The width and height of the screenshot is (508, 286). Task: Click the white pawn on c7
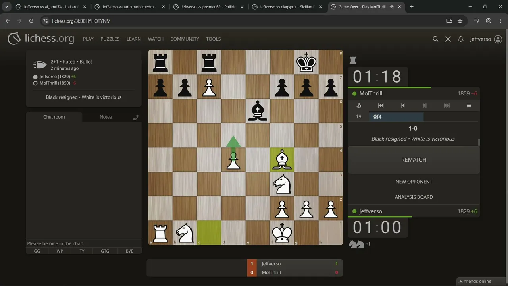(209, 87)
